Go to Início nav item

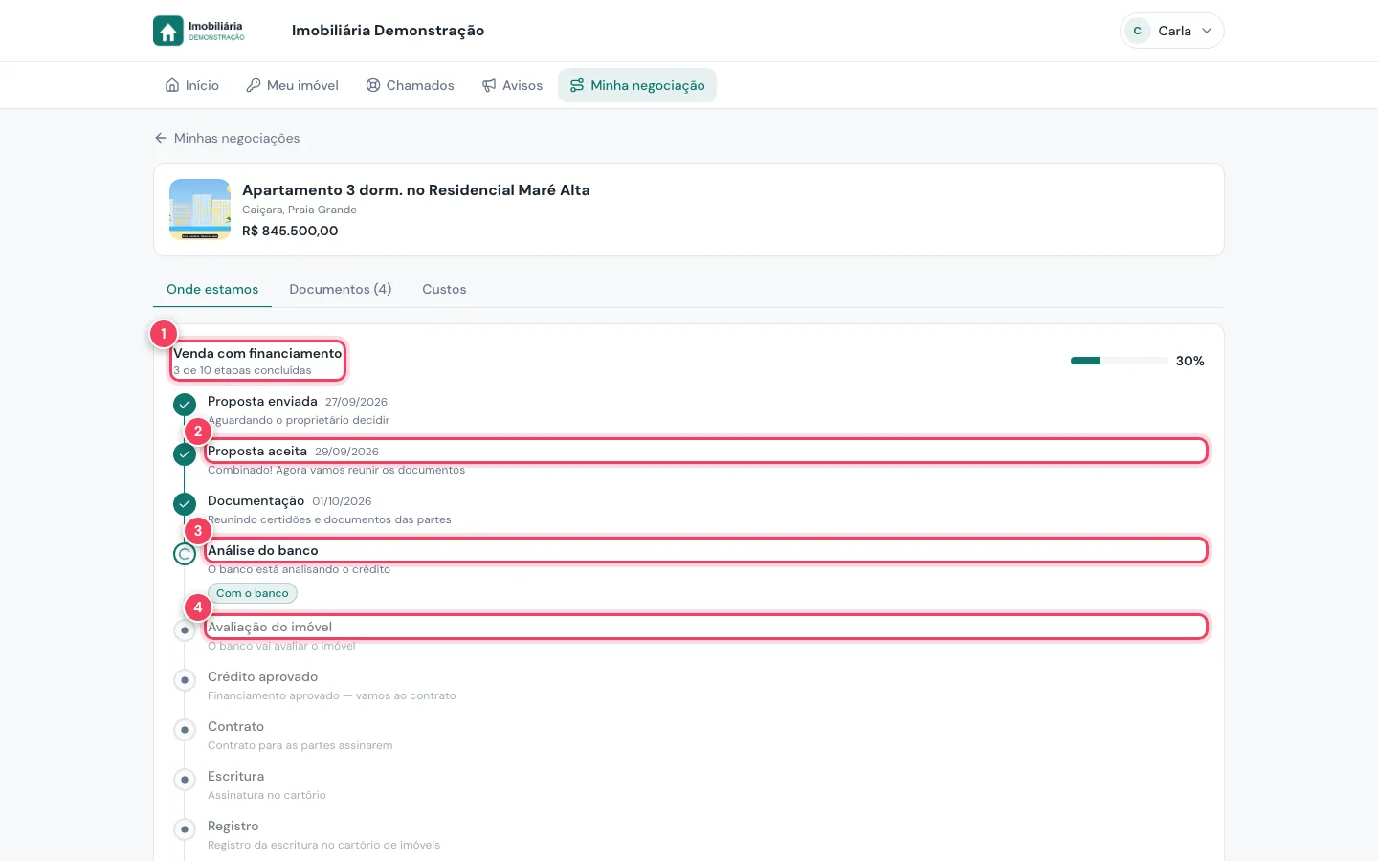pyautogui.click(x=192, y=85)
